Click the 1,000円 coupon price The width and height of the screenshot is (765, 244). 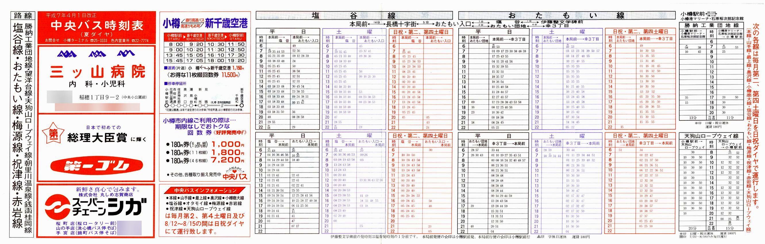pos(228,144)
